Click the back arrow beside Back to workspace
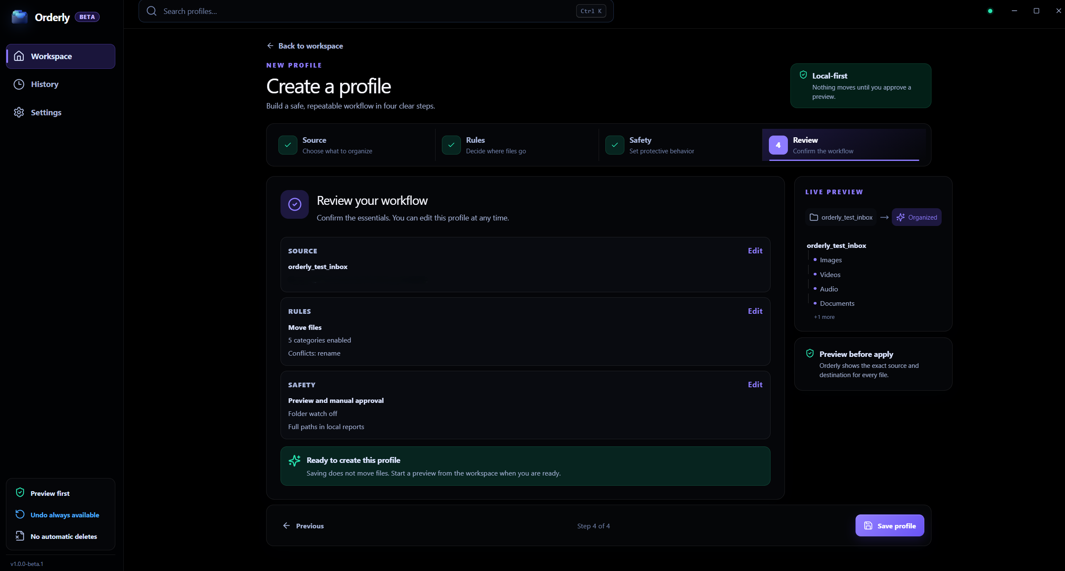The height and width of the screenshot is (571, 1065). [270, 46]
